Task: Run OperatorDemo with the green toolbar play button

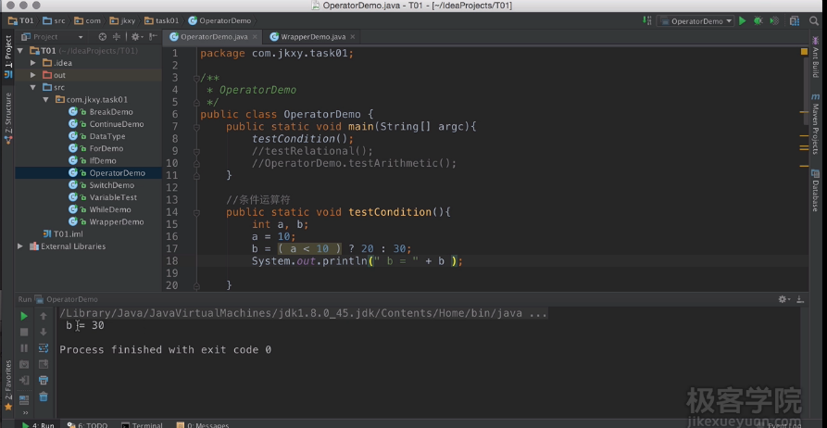Action: [742, 20]
